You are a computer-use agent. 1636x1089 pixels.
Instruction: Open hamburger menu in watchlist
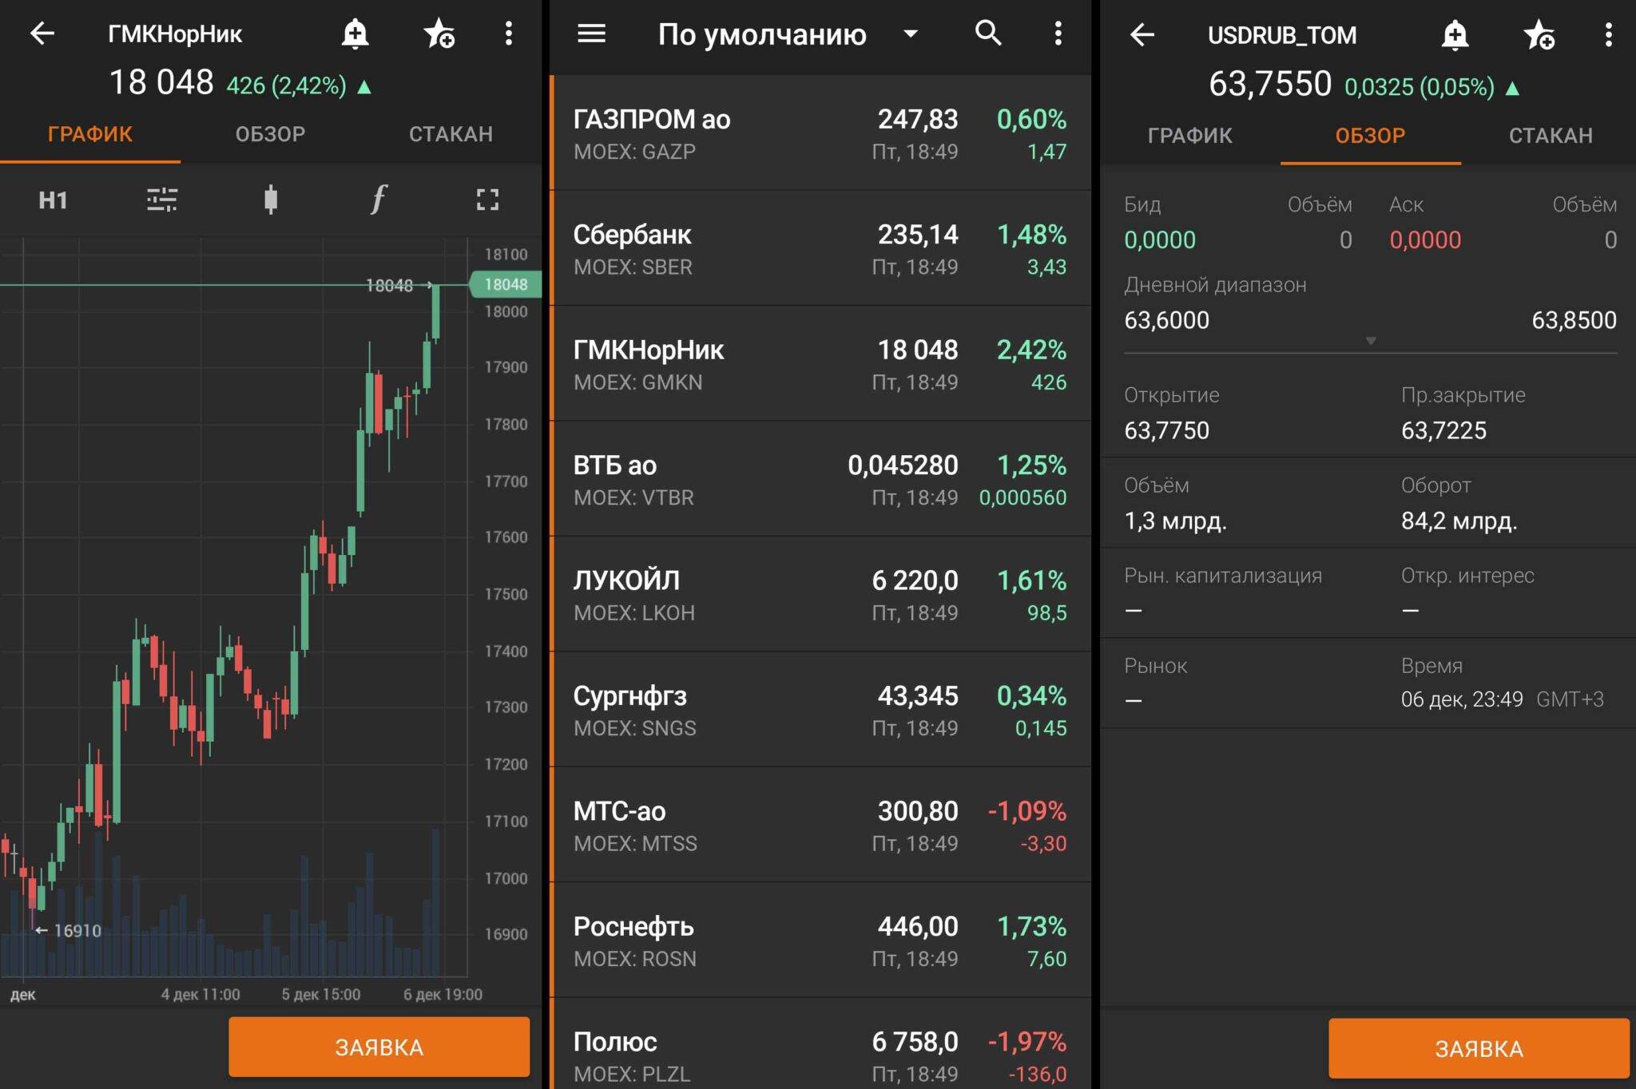(x=591, y=34)
